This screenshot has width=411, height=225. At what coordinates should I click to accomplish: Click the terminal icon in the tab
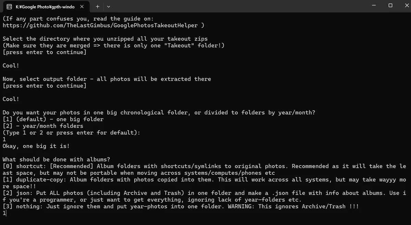click(9, 6)
